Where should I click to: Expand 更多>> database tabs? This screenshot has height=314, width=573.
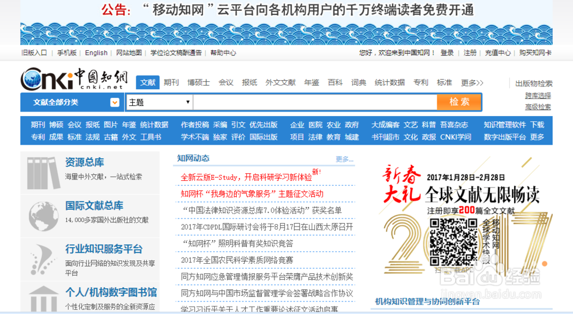472,83
